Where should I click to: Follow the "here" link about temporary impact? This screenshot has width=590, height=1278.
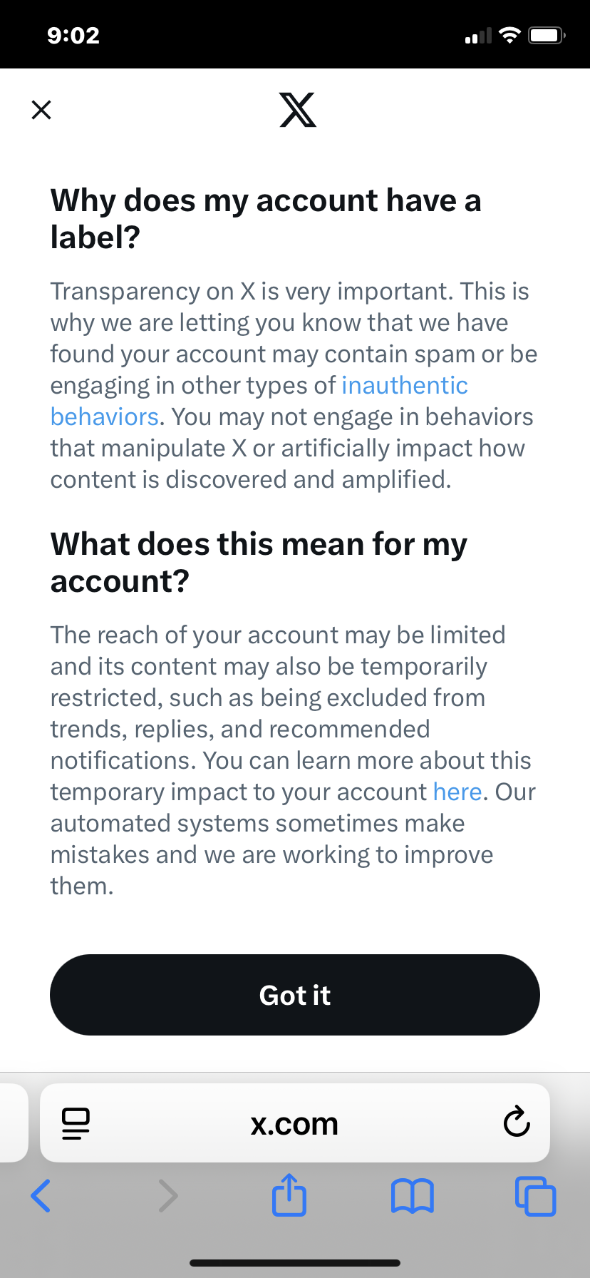pos(457,792)
